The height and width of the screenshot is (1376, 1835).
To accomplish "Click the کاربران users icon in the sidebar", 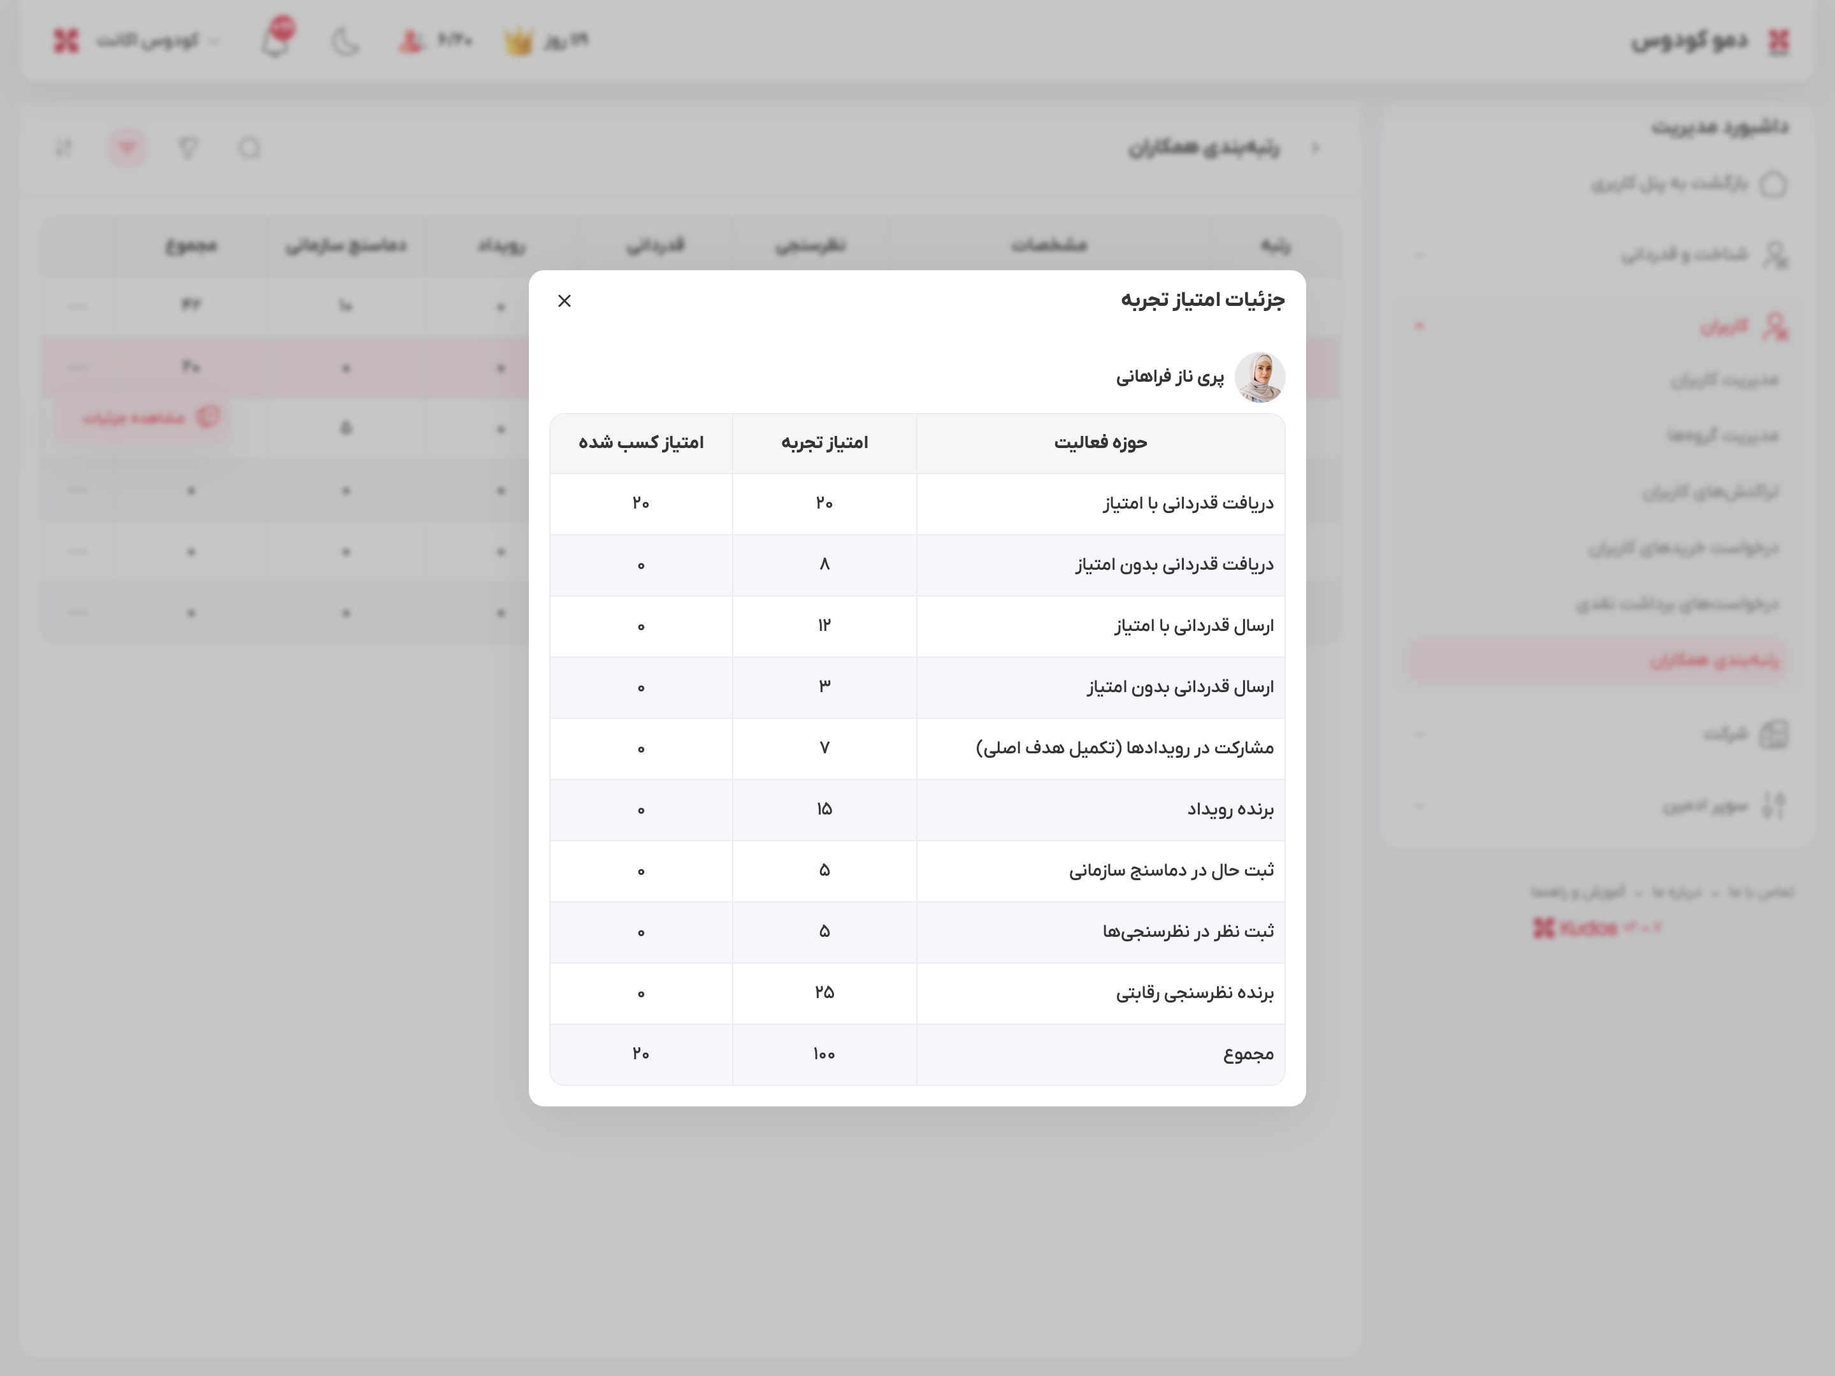I will 1775,325.
